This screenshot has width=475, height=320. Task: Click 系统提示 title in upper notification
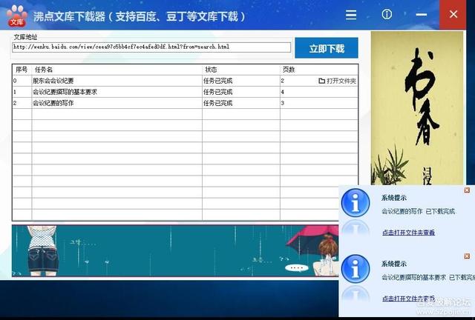[x=394, y=198]
